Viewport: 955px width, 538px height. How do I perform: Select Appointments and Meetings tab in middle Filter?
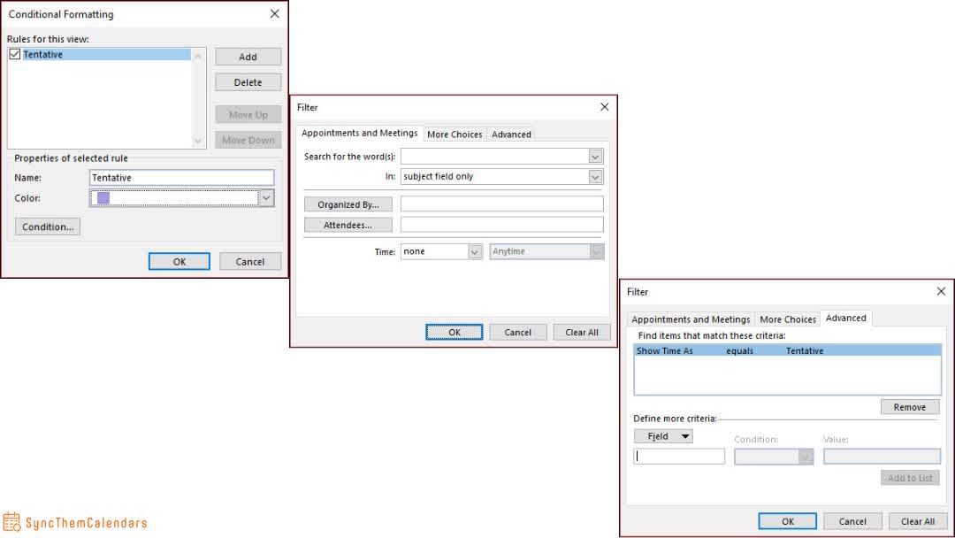(x=359, y=133)
